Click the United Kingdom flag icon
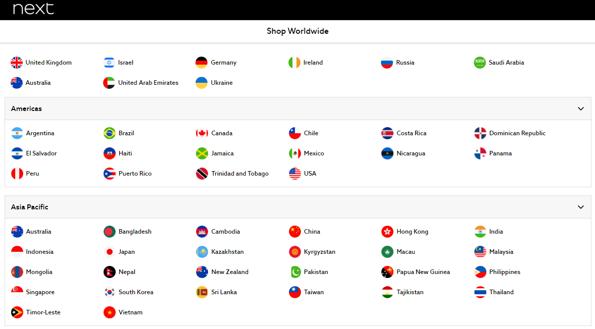Image resolution: width=595 pixels, height=329 pixels. click(17, 63)
